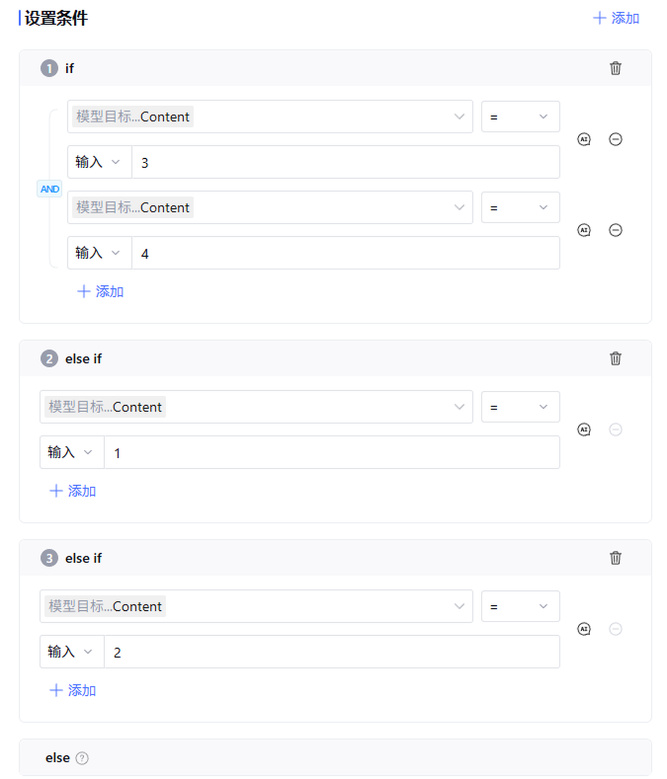Click the input field containing value 3
This screenshot has width=667, height=779.
345,162
